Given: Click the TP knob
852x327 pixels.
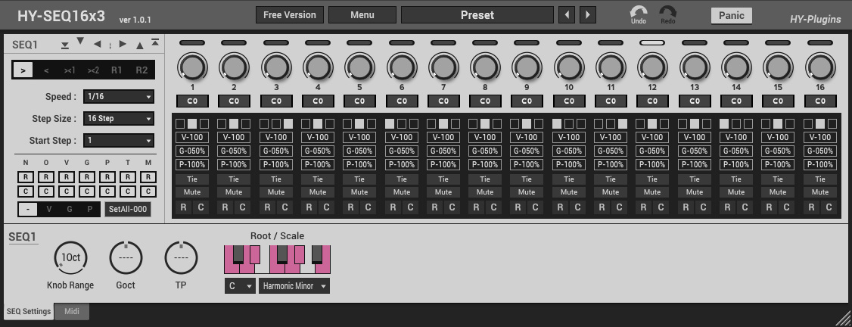Looking at the screenshot, I should coord(181,257).
